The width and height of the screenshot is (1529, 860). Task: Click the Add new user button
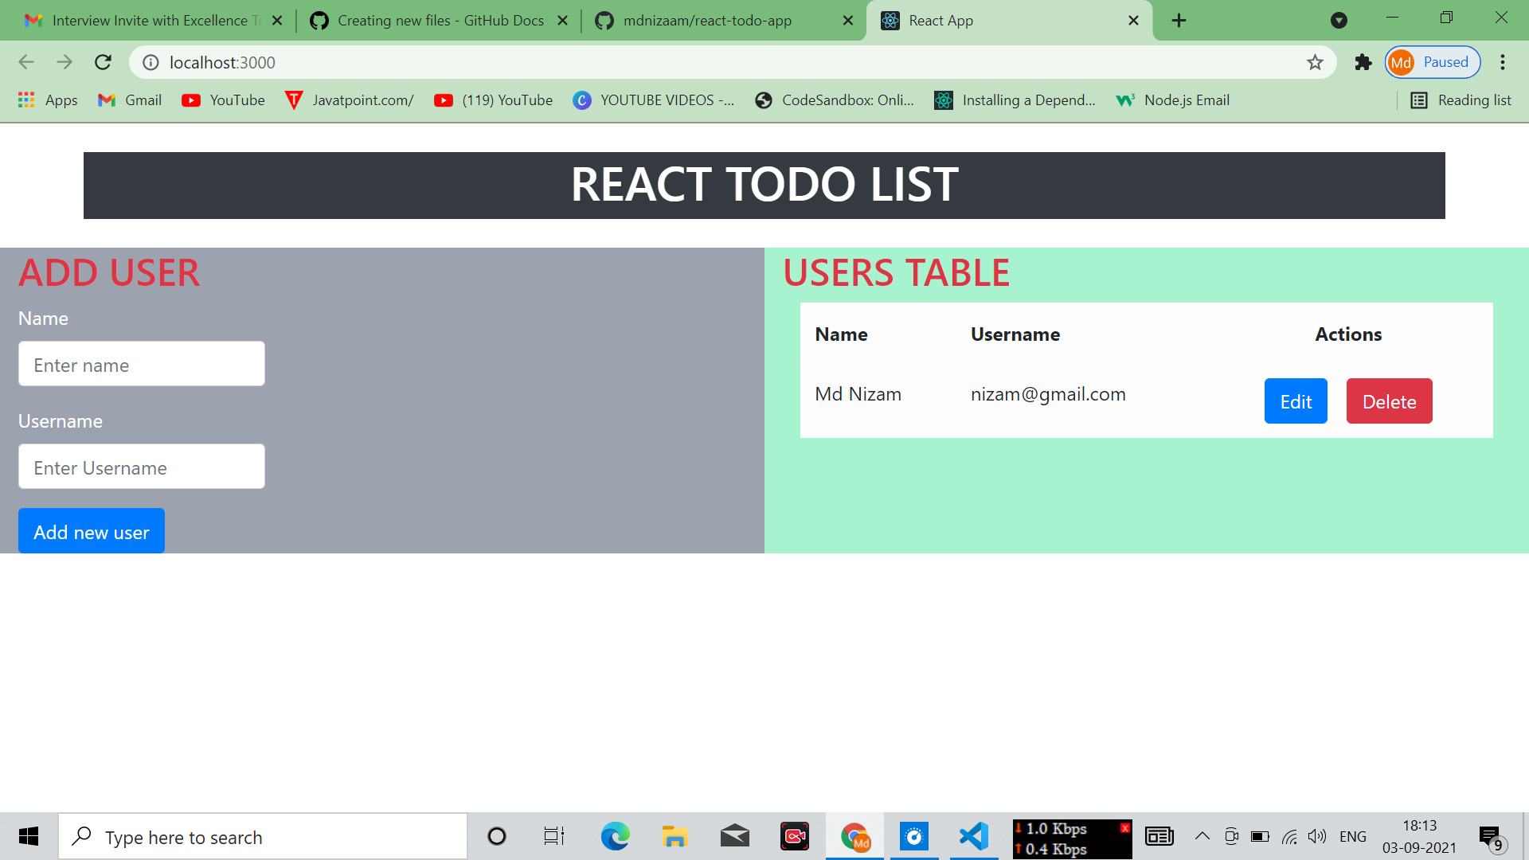91,530
